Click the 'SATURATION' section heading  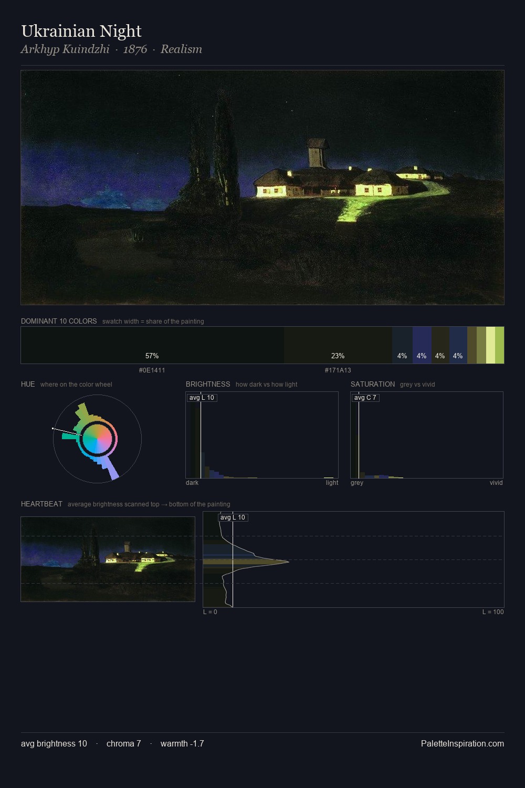click(x=373, y=384)
